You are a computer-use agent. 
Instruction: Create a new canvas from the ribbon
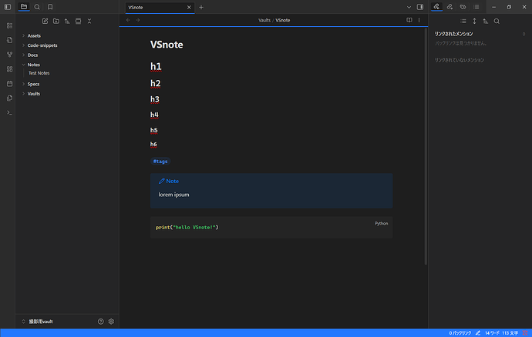[x=9, y=69]
